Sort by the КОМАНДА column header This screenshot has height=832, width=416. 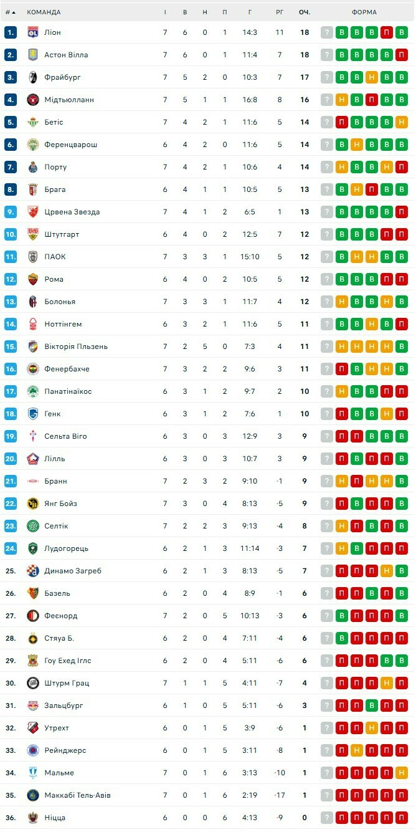pyautogui.click(x=44, y=12)
